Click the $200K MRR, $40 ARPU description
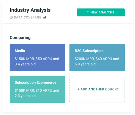Viewport: 135px width, 115px height. coord(97,61)
